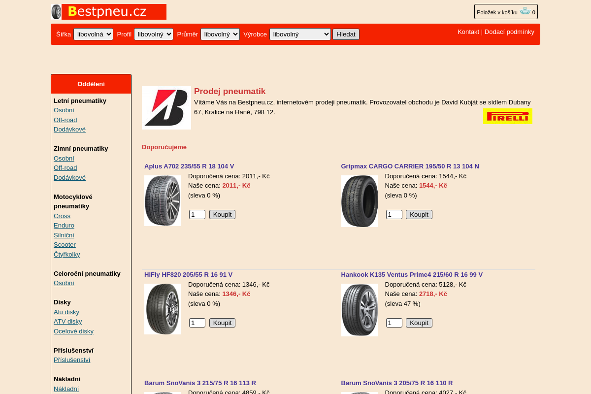
Task: Open the Výrobce manufacturer dropdown
Action: pos(300,34)
